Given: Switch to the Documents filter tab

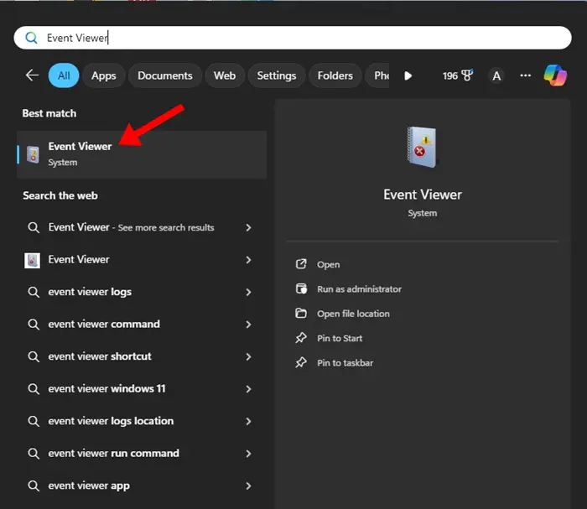Looking at the screenshot, I should (x=165, y=75).
